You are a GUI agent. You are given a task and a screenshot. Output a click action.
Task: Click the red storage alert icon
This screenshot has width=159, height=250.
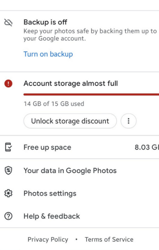coord(8,83)
